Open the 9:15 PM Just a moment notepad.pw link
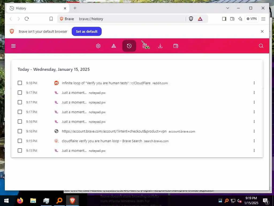The width and height of the screenshot is (274, 206). pyautogui.click(x=74, y=150)
